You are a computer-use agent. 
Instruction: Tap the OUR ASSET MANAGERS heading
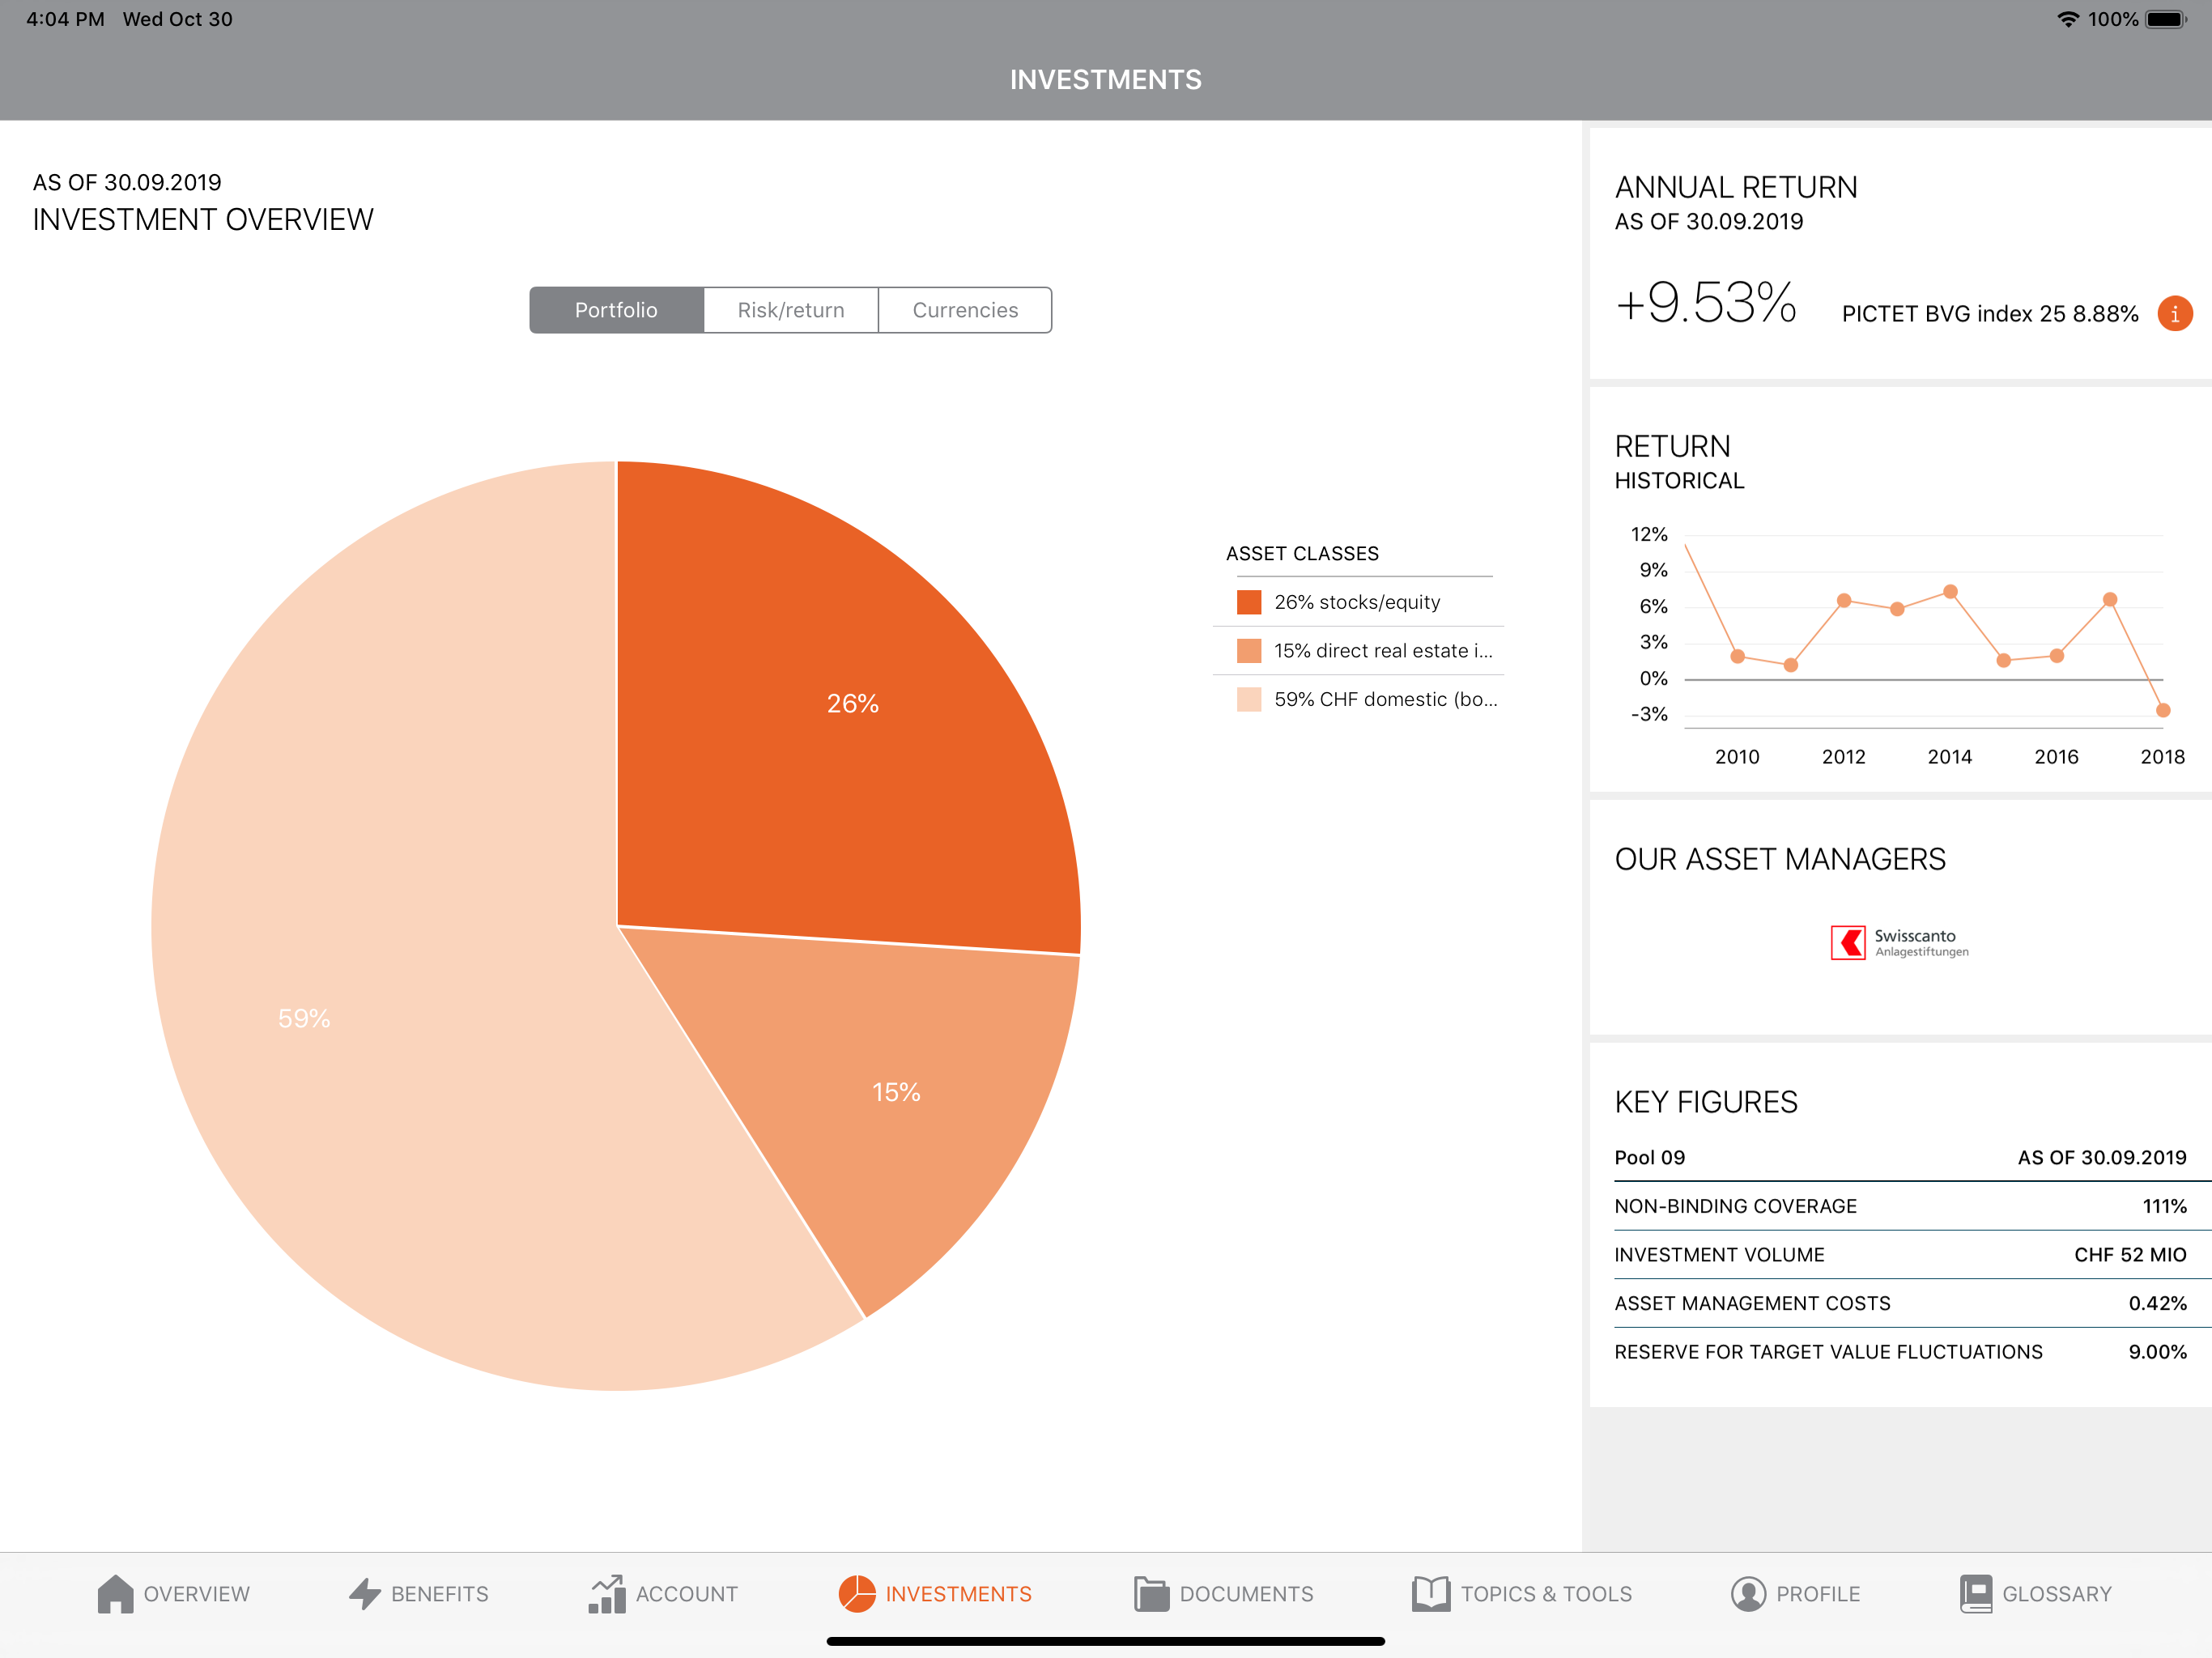coord(1780,859)
